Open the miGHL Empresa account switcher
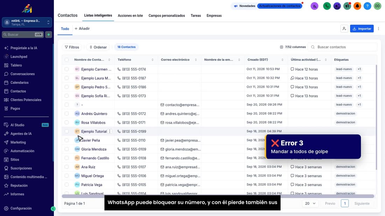This screenshot has width=385, height=216. 27,22
